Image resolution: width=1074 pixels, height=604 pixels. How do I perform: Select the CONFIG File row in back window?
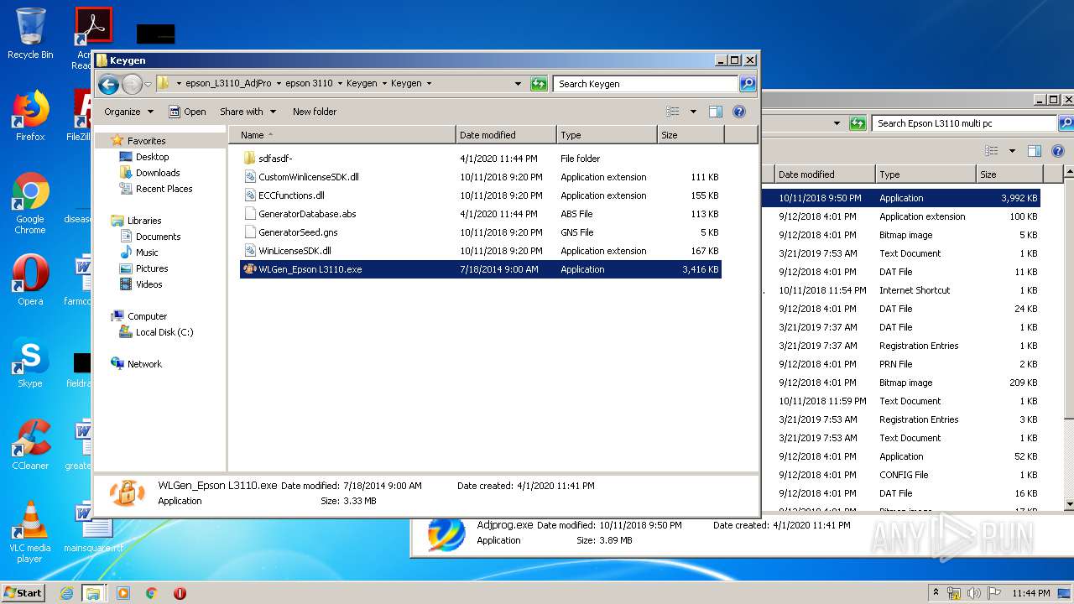[x=901, y=475]
